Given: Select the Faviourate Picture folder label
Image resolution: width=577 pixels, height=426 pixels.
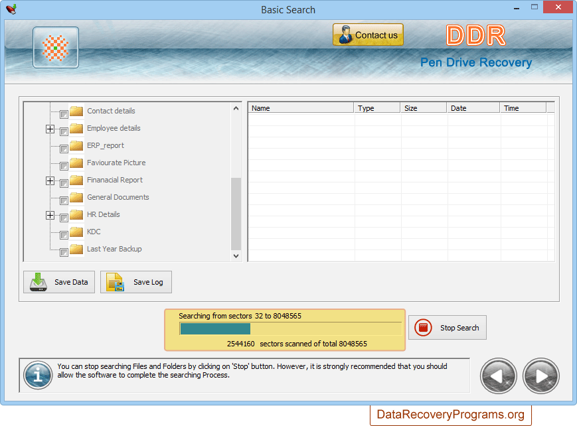Looking at the screenshot, I should (116, 163).
